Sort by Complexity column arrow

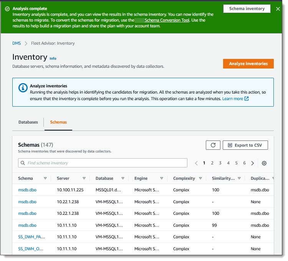click(x=200, y=179)
